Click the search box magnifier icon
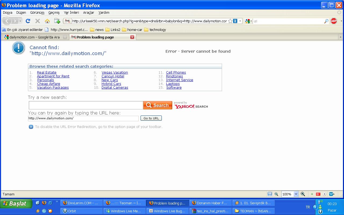The height and width of the screenshot is (215, 344). pos(326,21)
